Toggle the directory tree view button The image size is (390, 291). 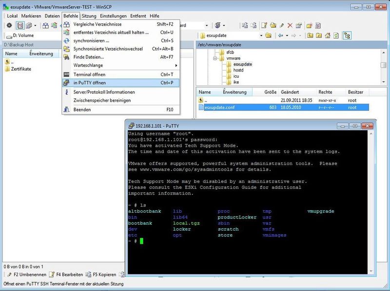[347, 36]
